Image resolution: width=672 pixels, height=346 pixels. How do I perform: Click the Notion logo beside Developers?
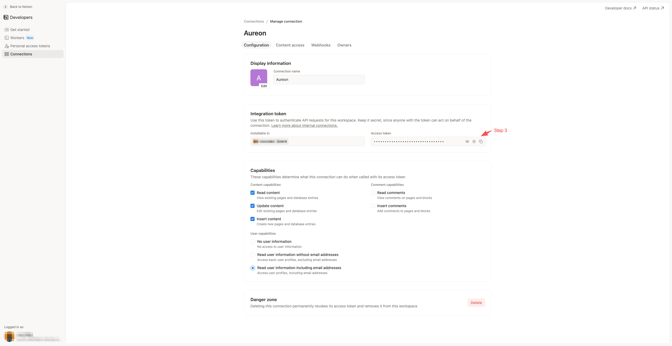click(x=6, y=17)
